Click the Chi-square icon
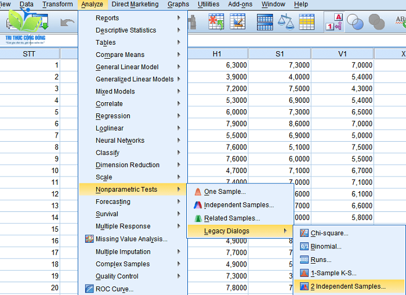Screen dimensions: 406x295 [304, 233]
